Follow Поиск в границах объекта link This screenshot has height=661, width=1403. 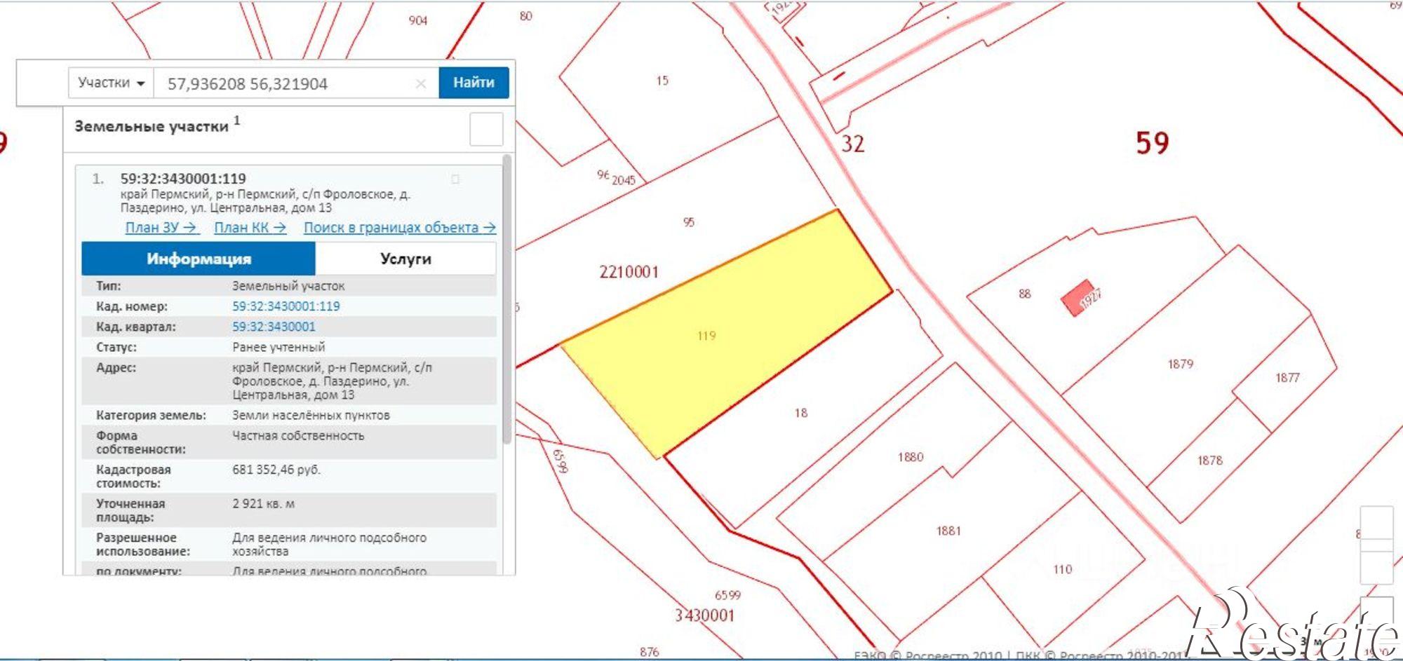tap(400, 228)
